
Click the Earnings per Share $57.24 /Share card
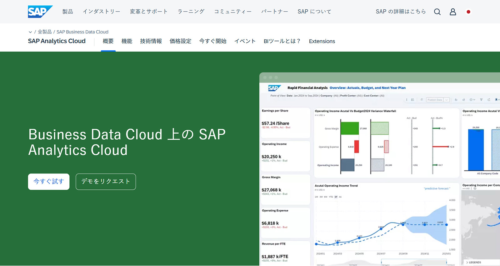pos(285,123)
